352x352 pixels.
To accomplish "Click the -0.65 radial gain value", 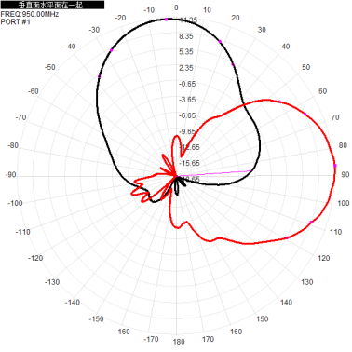I will tap(187, 84).
